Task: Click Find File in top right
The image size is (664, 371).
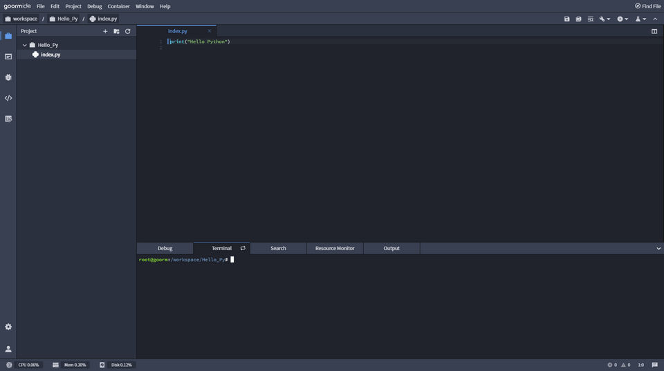Action: click(648, 6)
